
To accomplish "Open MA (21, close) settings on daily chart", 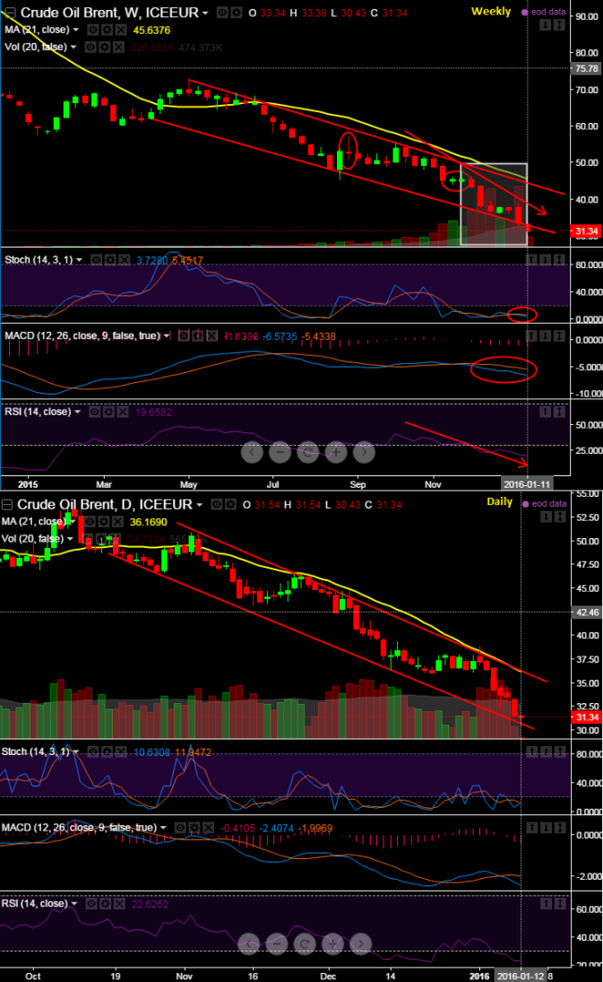I will tap(103, 522).
